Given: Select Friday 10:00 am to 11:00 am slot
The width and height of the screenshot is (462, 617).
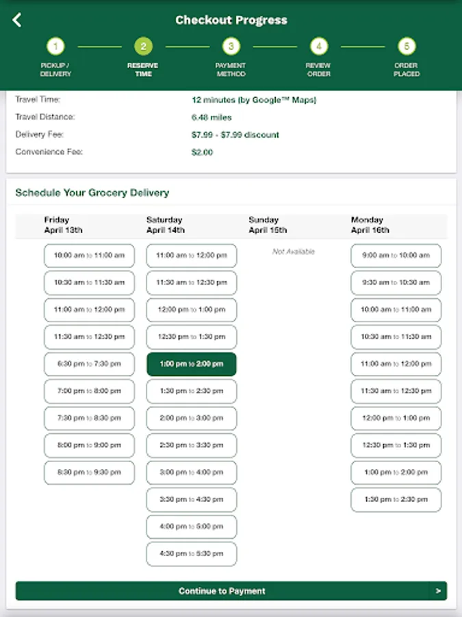Looking at the screenshot, I should [89, 256].
